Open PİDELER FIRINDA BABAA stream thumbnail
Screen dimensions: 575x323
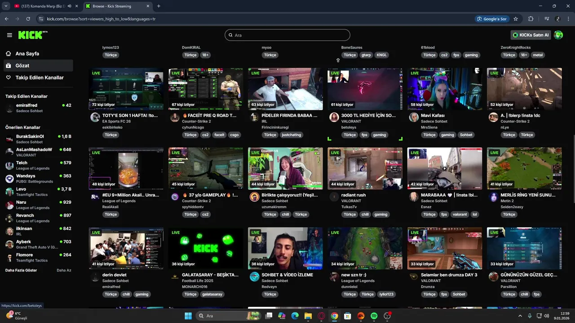tap(285, 89)
